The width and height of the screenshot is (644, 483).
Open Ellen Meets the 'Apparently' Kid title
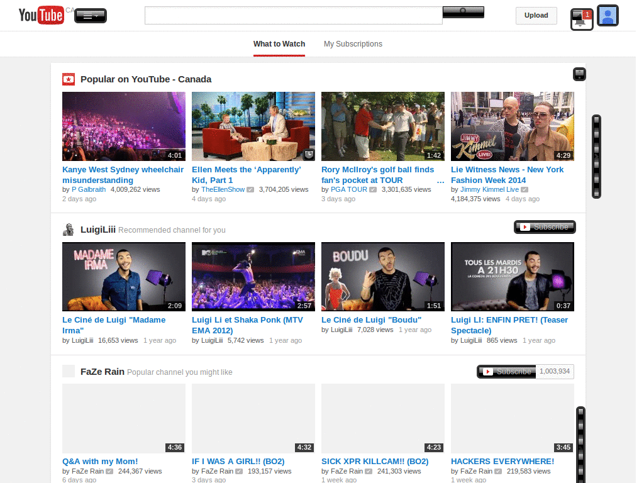[247, 175]
